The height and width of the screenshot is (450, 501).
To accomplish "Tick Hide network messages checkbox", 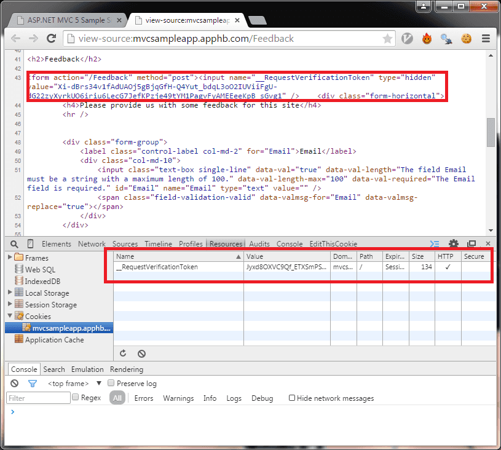I will tap(292, 398).
